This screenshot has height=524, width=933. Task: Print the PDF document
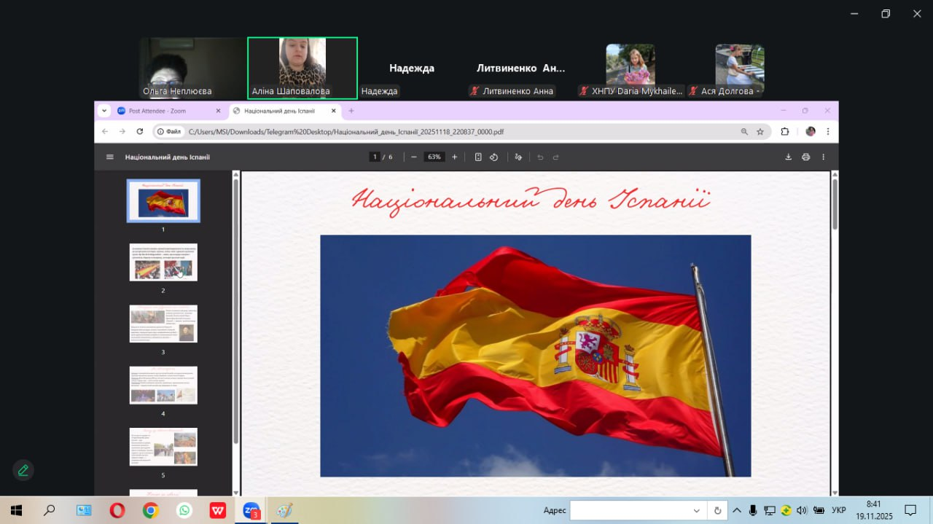(805, 157)
